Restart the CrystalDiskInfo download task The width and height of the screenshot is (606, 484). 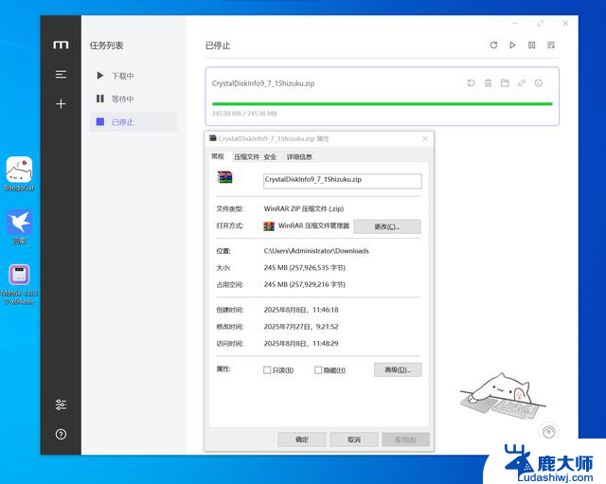pos(472,83)
